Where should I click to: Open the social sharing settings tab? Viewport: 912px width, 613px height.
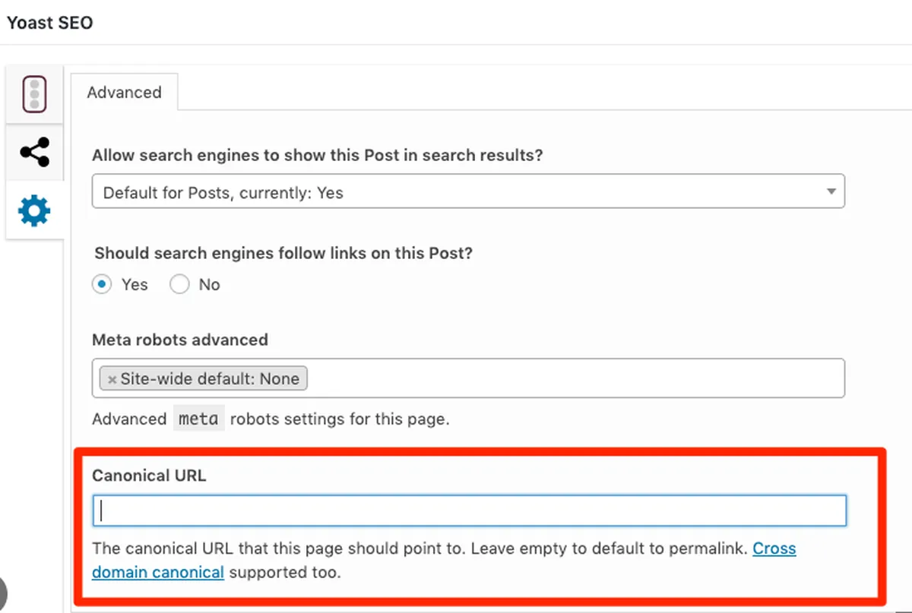click(x=34, y=153)
